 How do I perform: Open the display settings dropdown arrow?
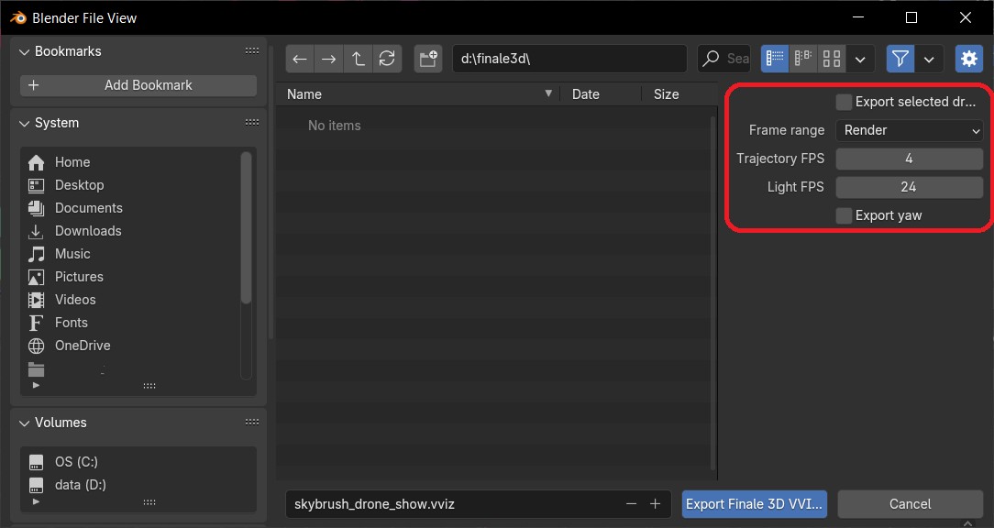[x=860, y=58]
